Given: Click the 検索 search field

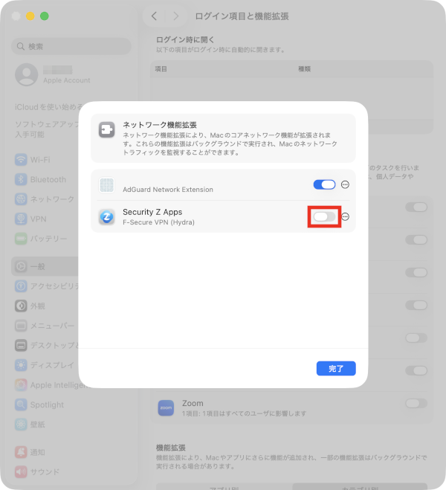Looking at the screenshot, I should point(71,46).
